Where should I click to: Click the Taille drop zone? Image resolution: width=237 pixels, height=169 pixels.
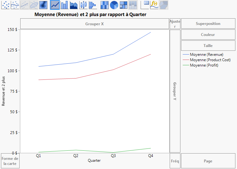click(x=208, y=45)
